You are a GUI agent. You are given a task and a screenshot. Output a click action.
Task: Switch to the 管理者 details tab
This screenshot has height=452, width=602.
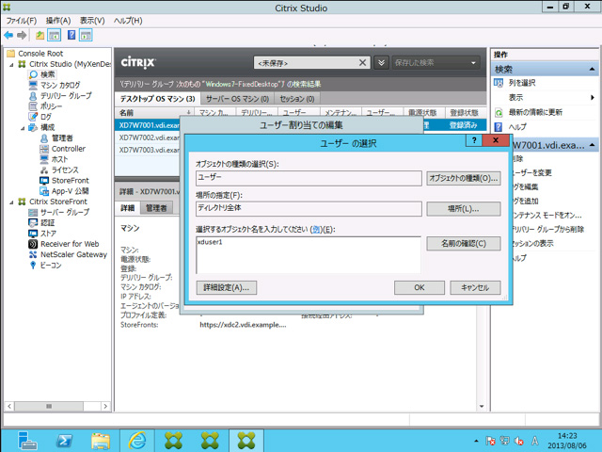[x=156, y=208]
